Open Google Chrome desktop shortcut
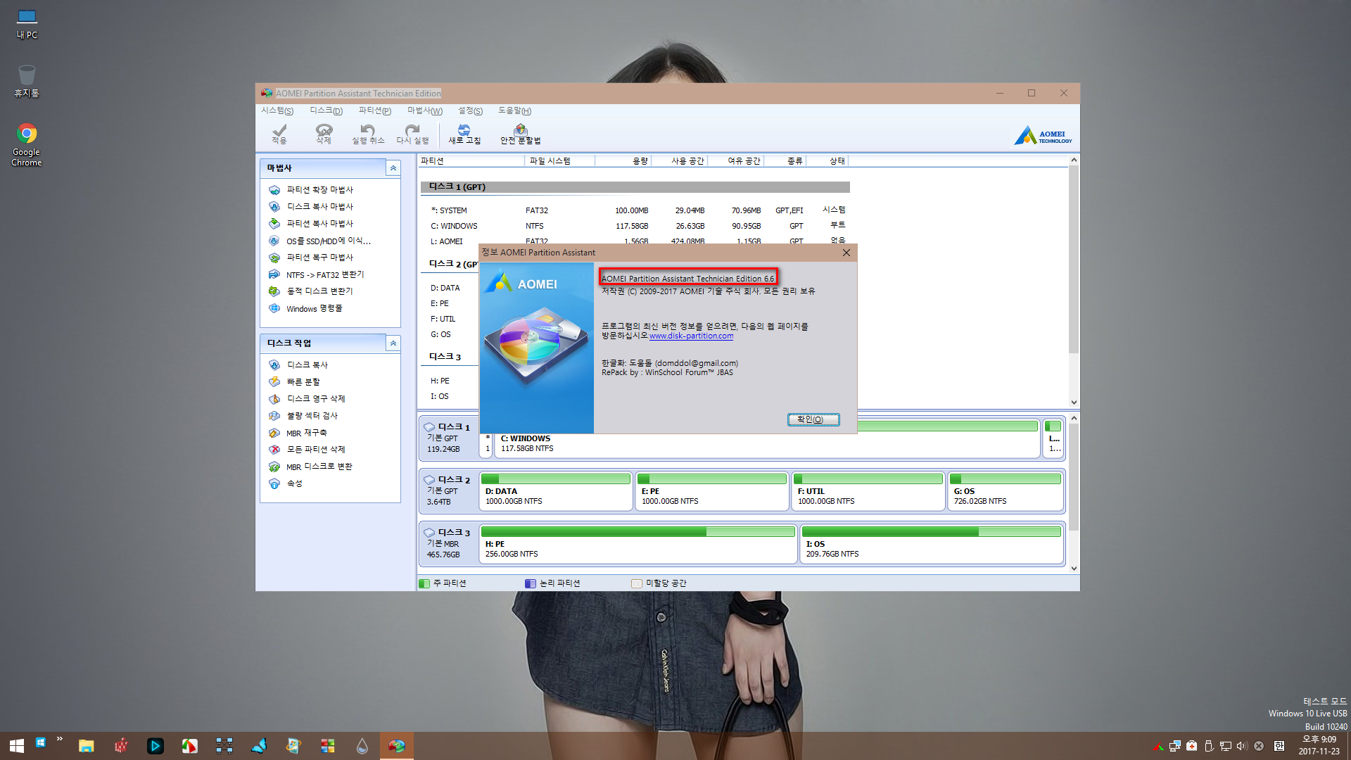 pyautogui.click(x=27, y=145)
